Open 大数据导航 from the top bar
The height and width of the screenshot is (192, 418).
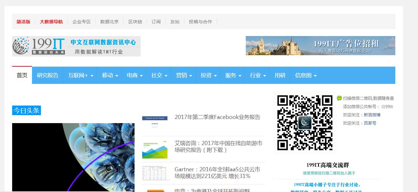click(x=51, y=22)
